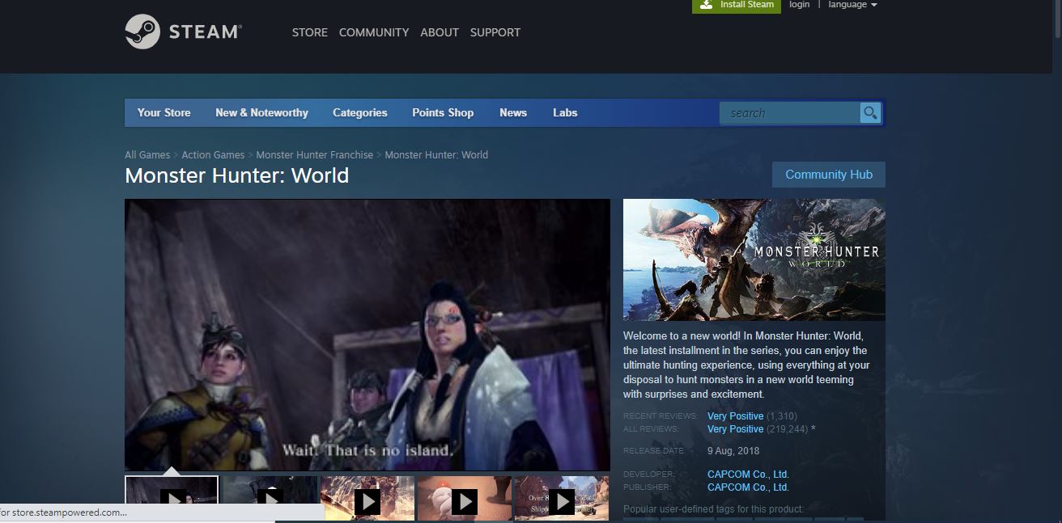Viewport: 1062px width, 523px height.
Task: Open the login link
Action: tap(799, 5)
